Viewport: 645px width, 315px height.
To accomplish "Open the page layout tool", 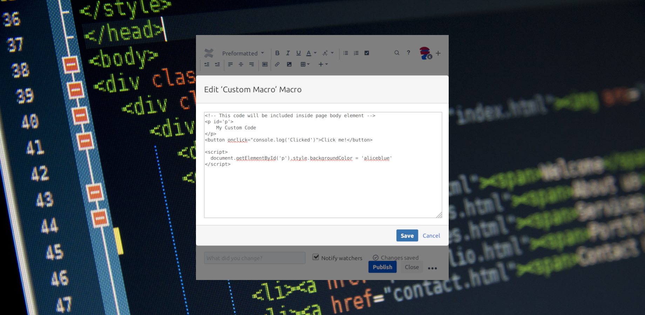I will 265,64.
